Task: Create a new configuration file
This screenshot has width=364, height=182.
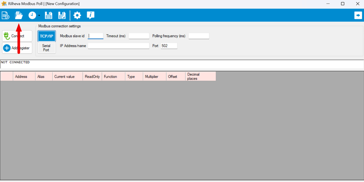Action: (5, 15)
